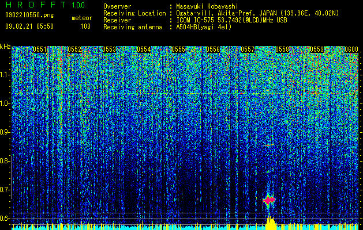Click the 1.1 kHz axis label
The image size is (363, 230).
coord(5,75)
